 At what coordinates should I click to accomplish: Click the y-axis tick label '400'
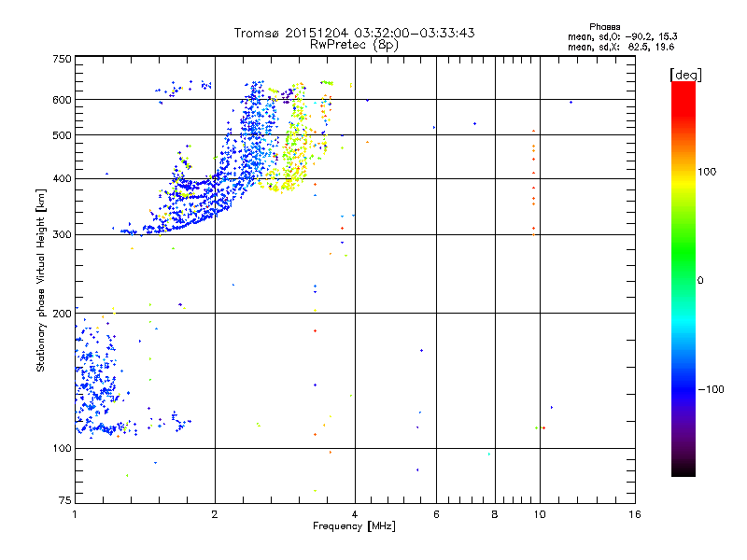coord(62,179)
